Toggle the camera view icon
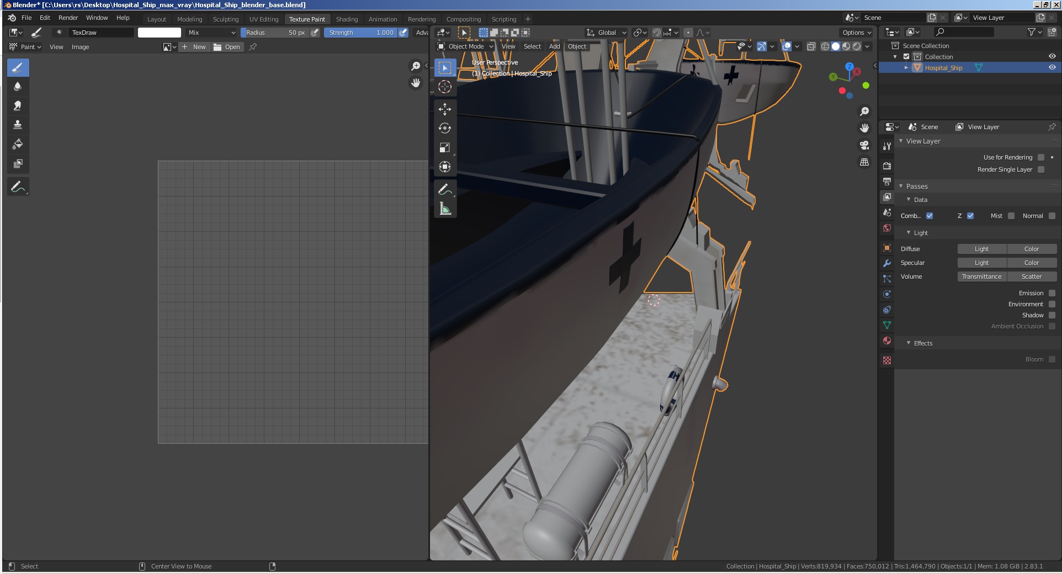Image resolution: width=1062 pixels, height=574 pixels. click(864, 145)
